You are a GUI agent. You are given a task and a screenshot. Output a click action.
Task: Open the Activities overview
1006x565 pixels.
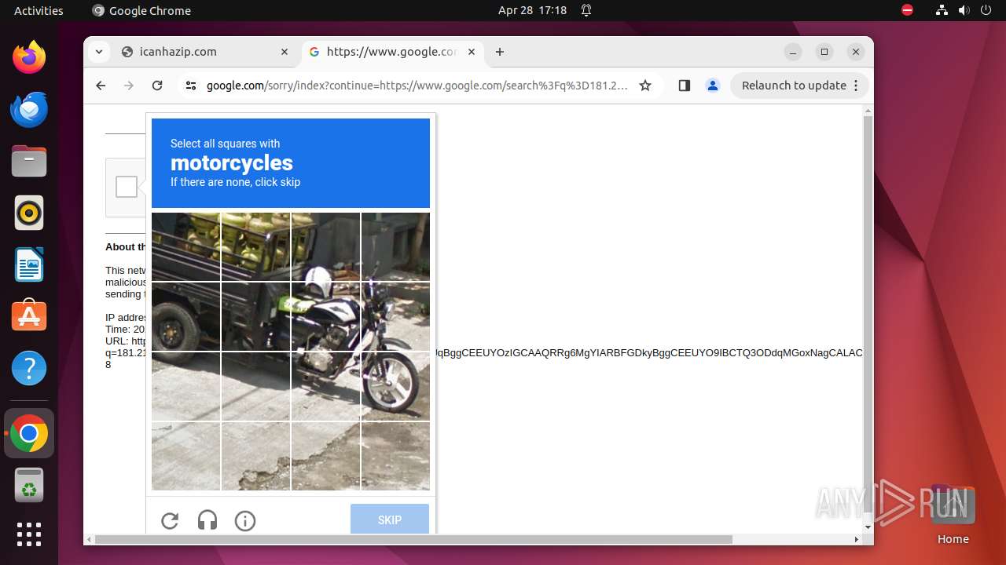tap(39, 10)
